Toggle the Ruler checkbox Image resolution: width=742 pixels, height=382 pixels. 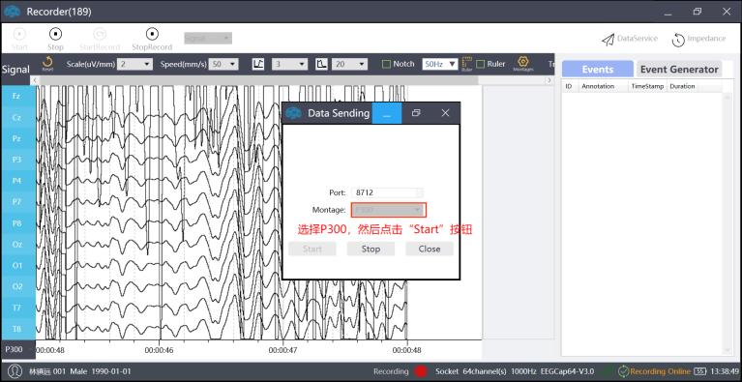pyautogui.click(x=480, y=64)
